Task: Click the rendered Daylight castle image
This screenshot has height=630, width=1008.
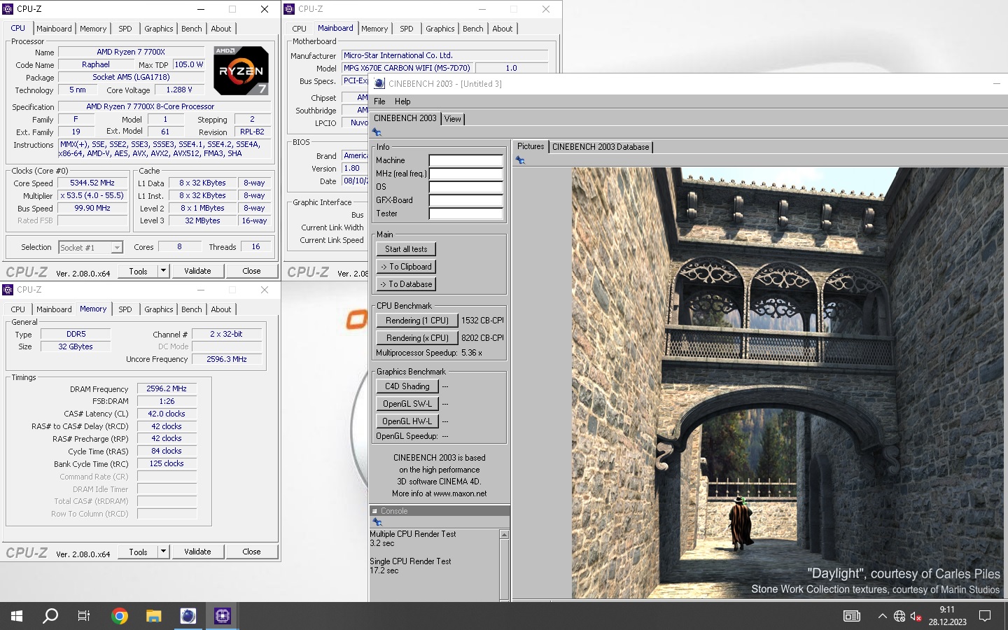Action: click(786, 383)
